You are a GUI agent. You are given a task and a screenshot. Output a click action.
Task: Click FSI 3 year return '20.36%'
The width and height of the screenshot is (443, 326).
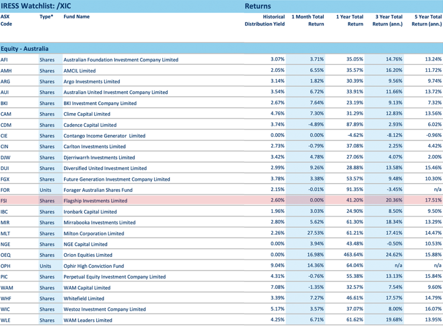(x=394, y=200)
